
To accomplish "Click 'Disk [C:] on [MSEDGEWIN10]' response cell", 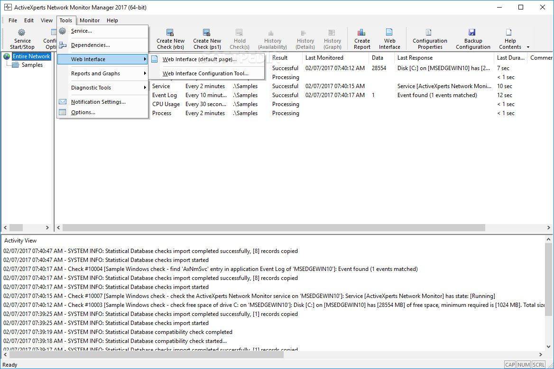I will coord(443,68).
